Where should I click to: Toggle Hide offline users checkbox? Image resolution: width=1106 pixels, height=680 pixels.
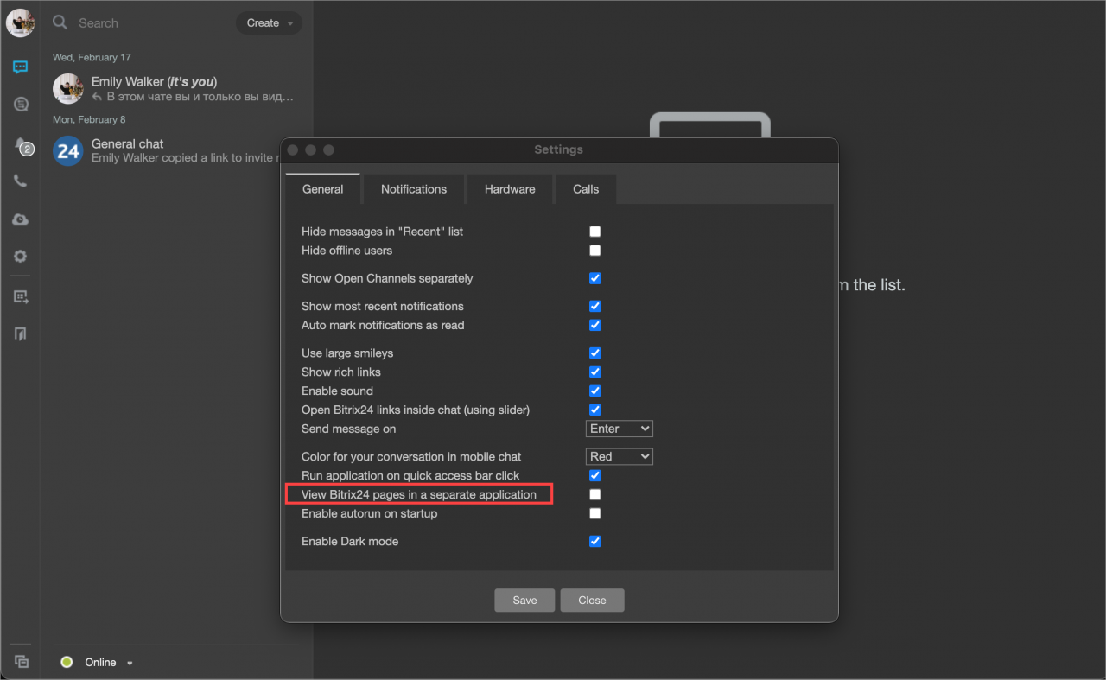(594, 251)
